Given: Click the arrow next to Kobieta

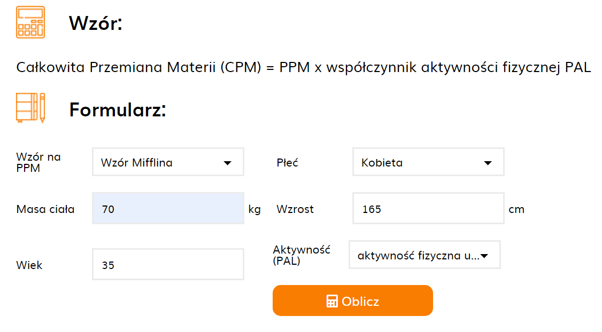Looking at the screenshot, I should tap(488, 163).
